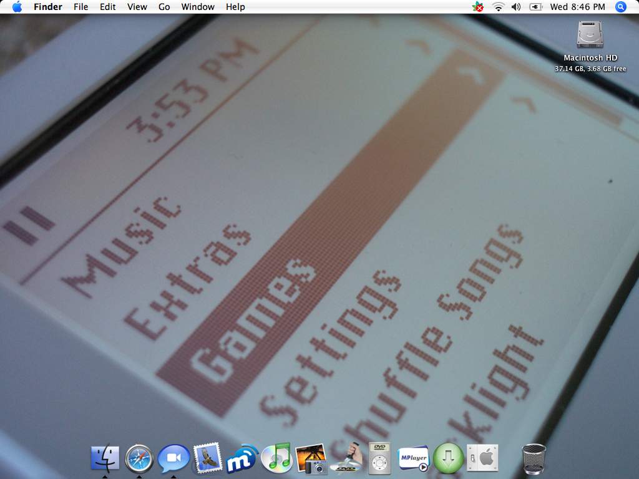Open the Trash in the Dock
The height and width of the screenshot is (479, 639).
(534, 460)
